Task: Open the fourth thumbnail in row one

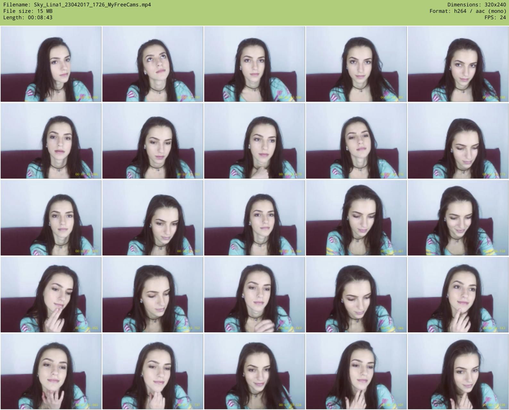Action: tap(356, 64)
